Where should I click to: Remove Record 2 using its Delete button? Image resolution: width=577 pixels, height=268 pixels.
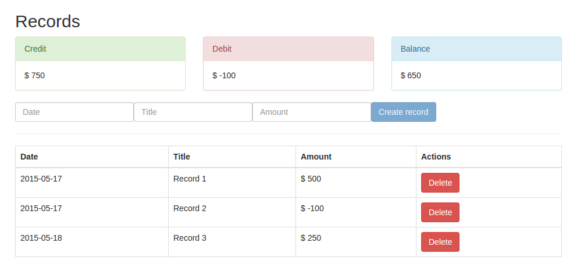[440, 212]
